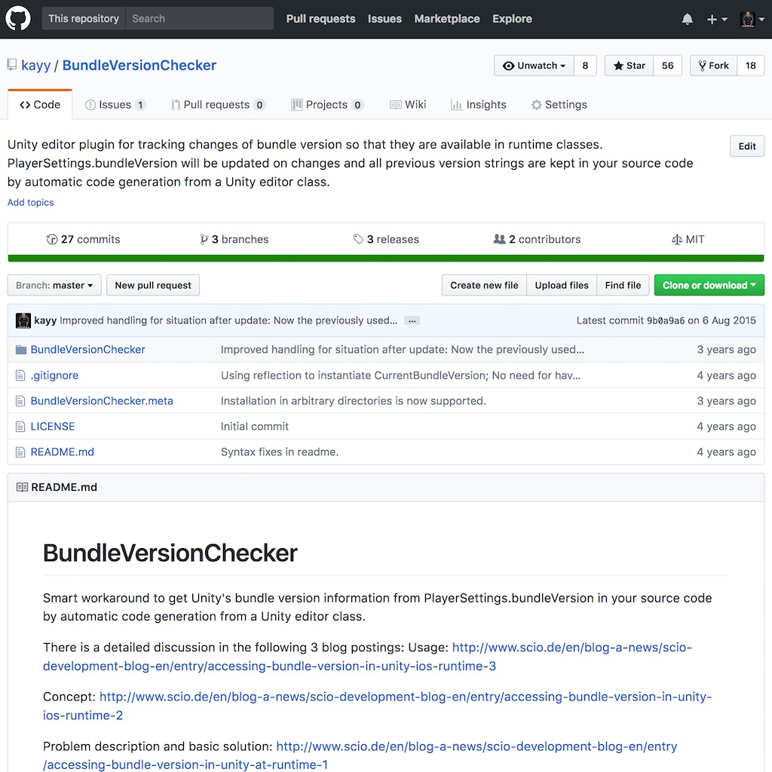Open the README.md file link
Screen dimensions: 772x772
click(x=62, y=452)
